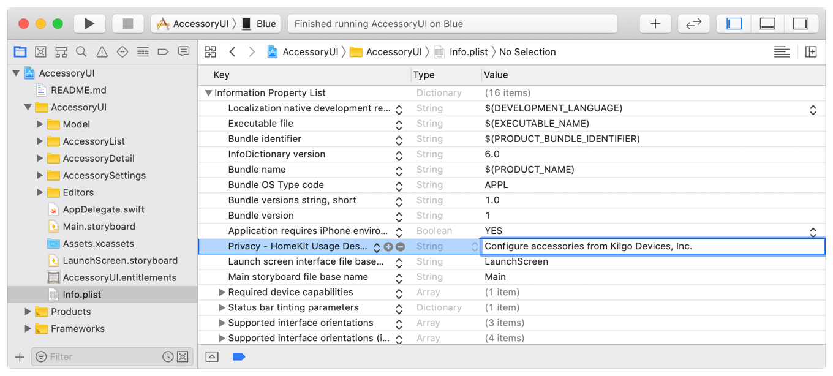
Task: Click AccessoryUI project in jump bar
Action: tap(303, 52)
